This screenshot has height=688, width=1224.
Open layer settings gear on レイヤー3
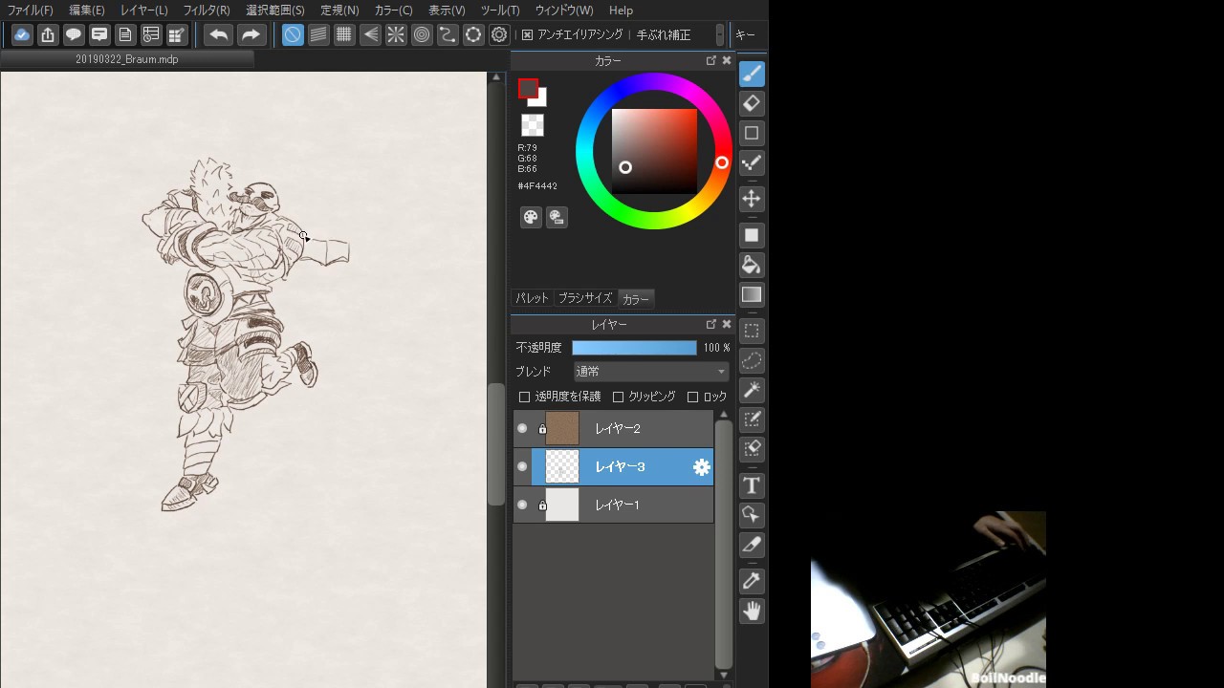pos(702,466)
